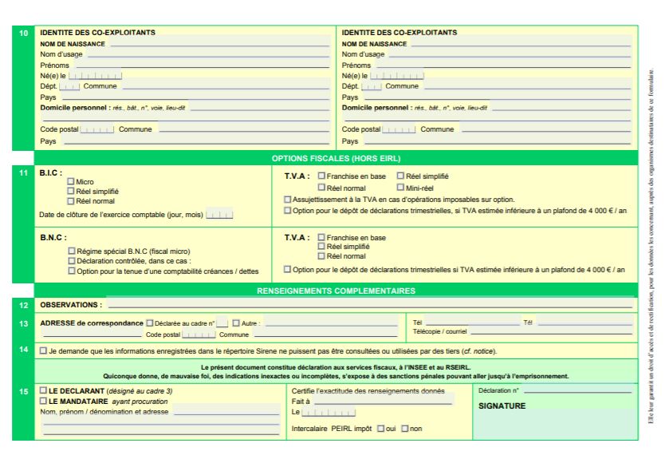Tick Régime spécial B.N.C (fiscal micro)

coord(71,251)
